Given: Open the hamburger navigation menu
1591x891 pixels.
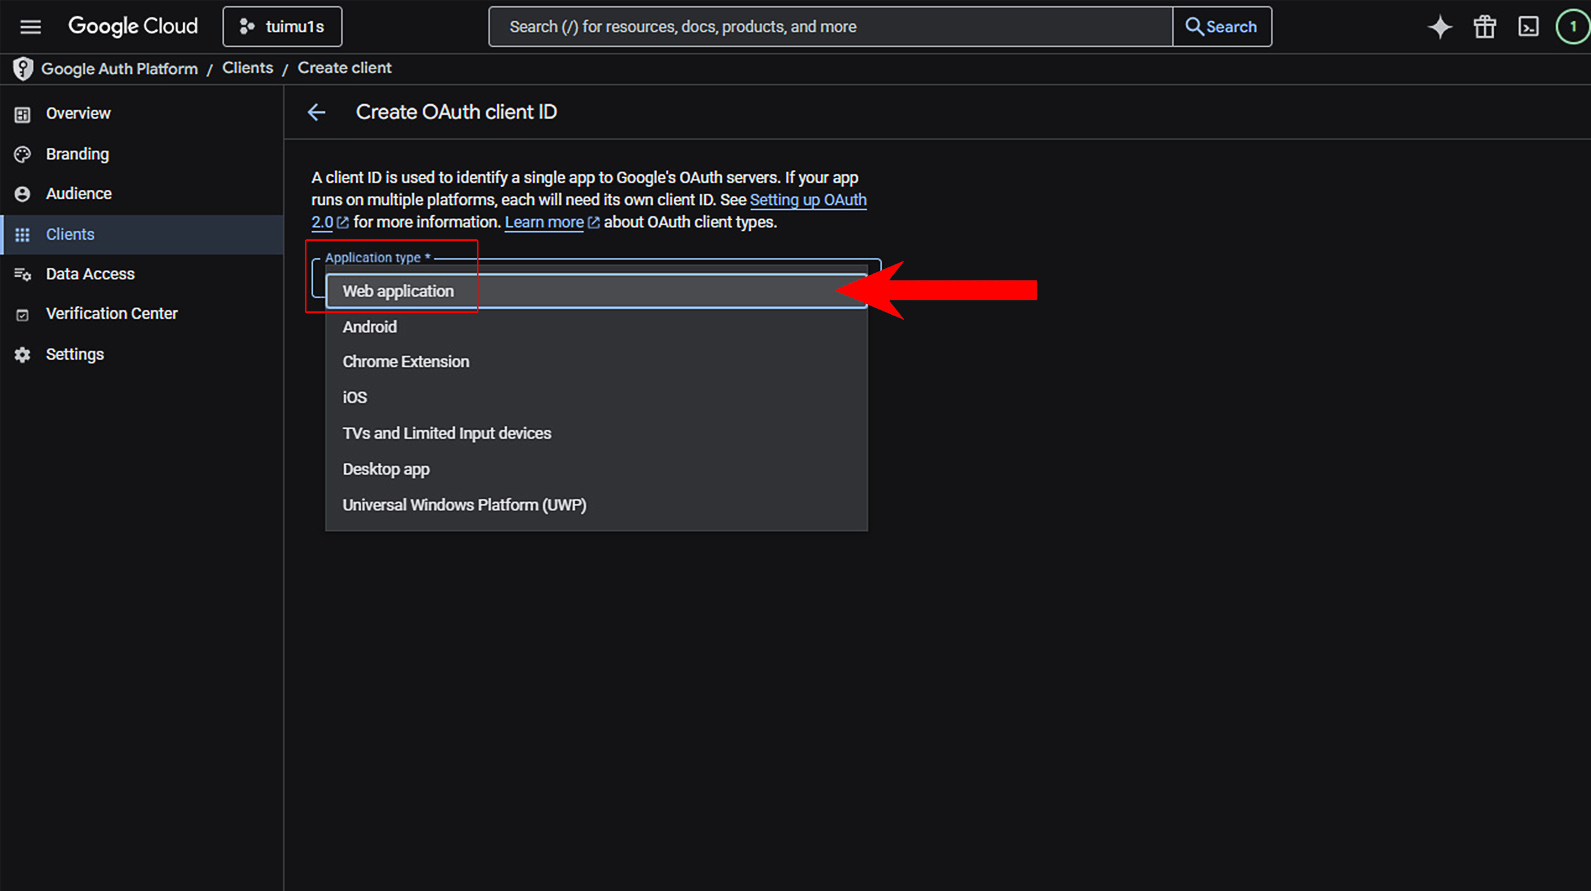Looking at the screenshot, I should (x=30, y=26).
